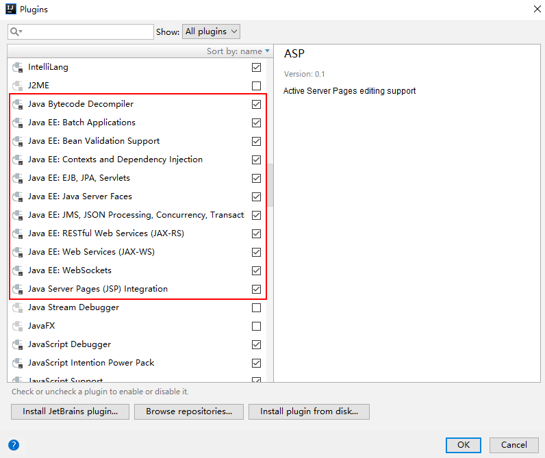Disable the IntelliLang plugin checkbox

tap(256, 67)
